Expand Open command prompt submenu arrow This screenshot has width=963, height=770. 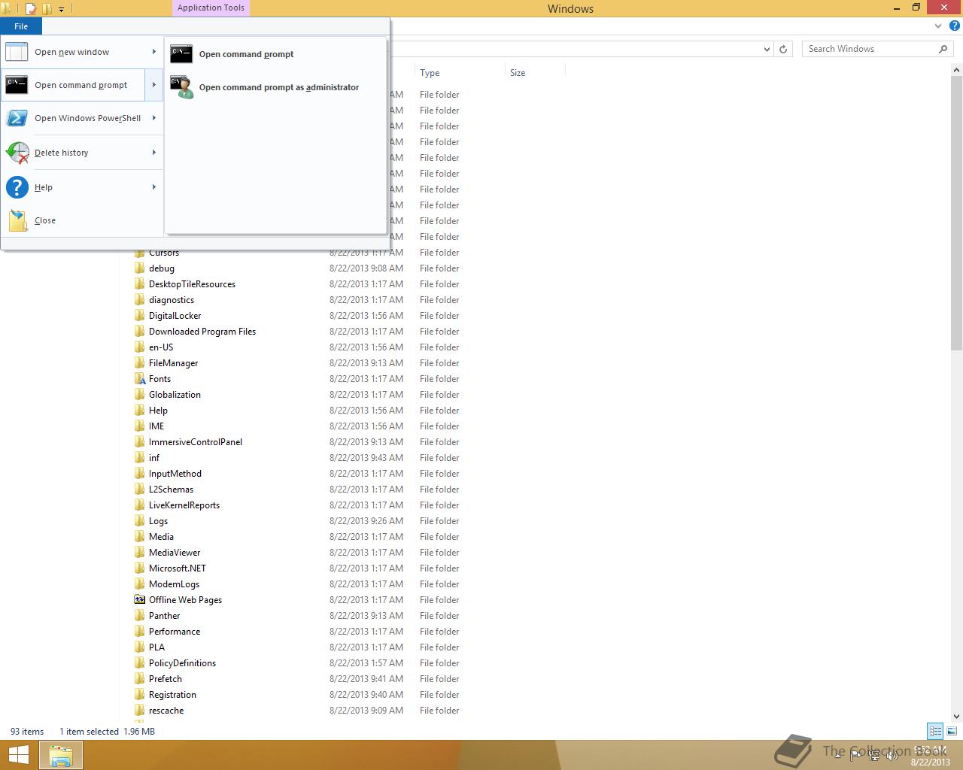pyautogui.click(x=153, y=85)
